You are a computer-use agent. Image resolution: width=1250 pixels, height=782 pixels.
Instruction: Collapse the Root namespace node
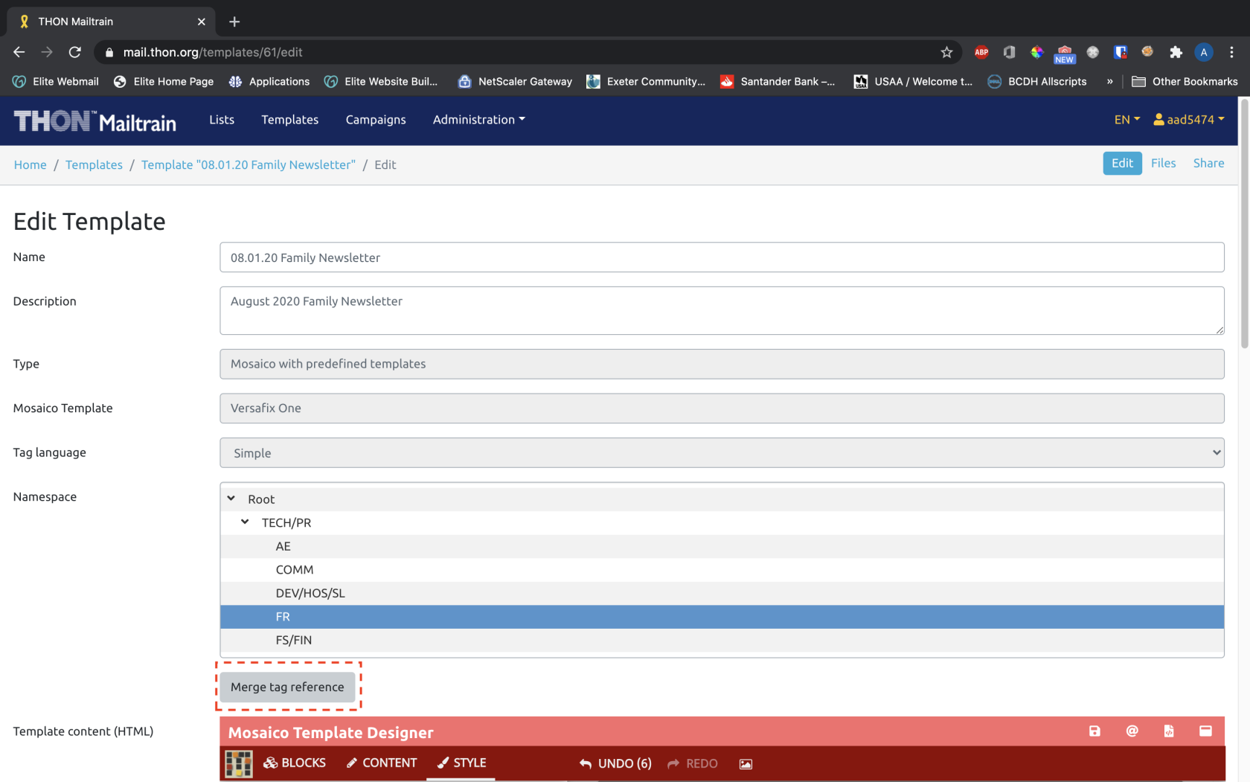pos(231,499)
